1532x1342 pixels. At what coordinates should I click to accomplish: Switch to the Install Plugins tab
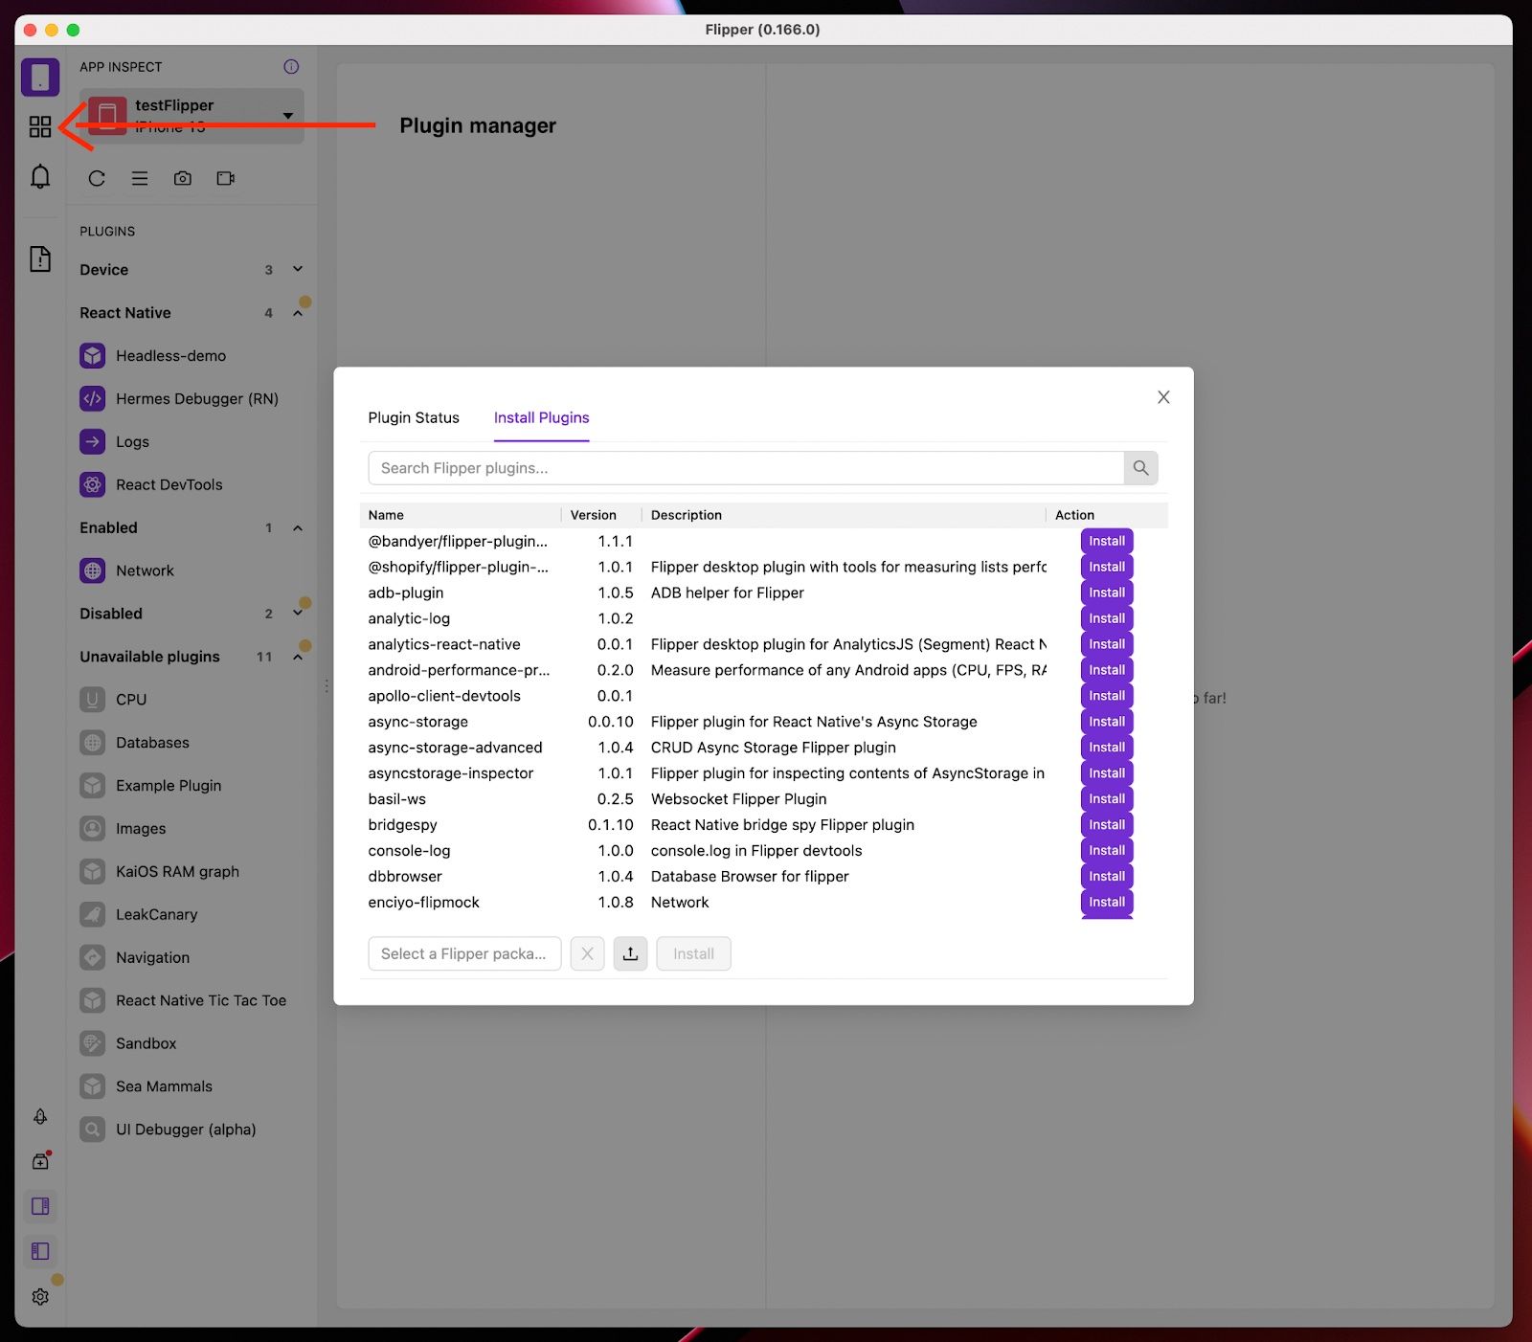541,417
